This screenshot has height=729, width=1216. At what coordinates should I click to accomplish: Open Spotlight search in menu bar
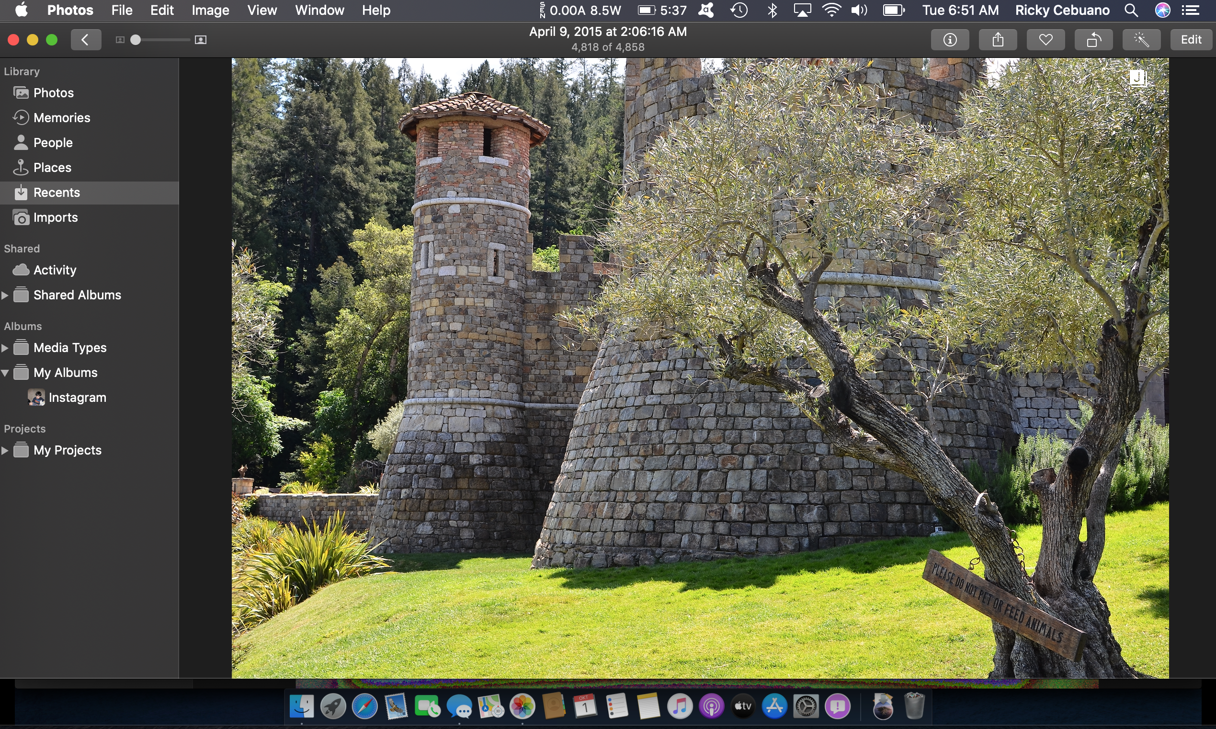coord(1131,11)
